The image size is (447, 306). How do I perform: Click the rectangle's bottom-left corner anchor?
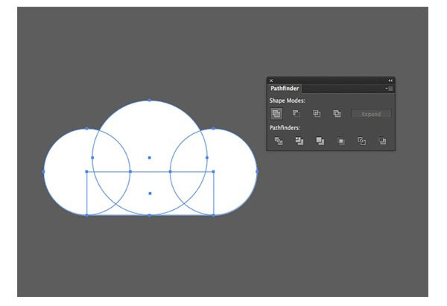[x=86, y=215]
